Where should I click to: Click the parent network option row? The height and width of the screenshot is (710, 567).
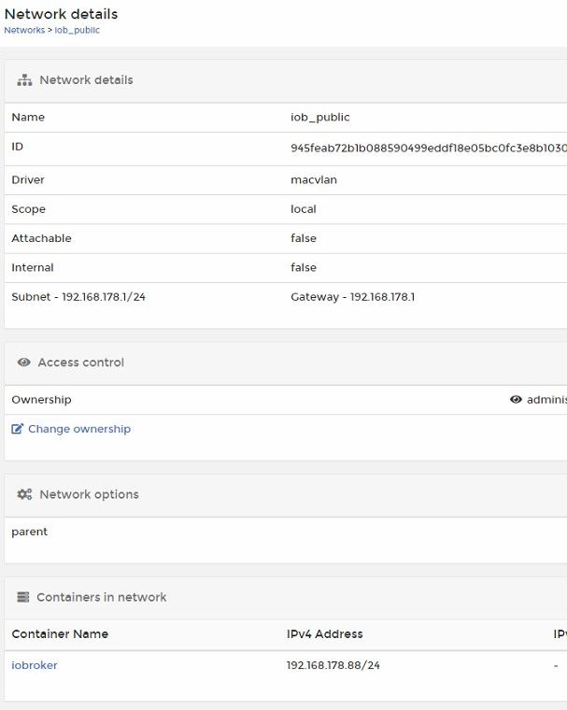point(30,532)
